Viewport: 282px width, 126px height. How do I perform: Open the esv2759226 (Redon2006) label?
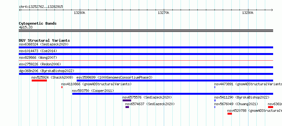click(x=40, y=64)
